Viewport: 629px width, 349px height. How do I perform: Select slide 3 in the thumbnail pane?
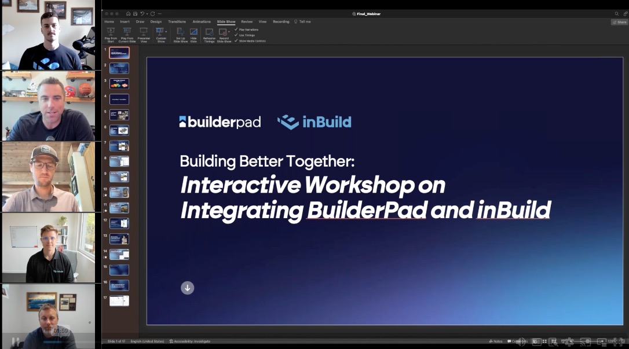(x=119, y=83)
